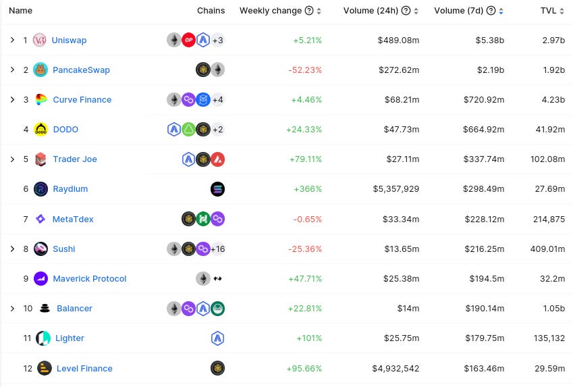Open the Maverick Protocol link
This screenshot has height=387, width=573.
coord(90,279)
